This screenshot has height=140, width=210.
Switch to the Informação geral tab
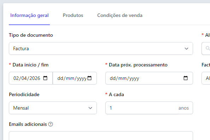[x=29, y=15]
